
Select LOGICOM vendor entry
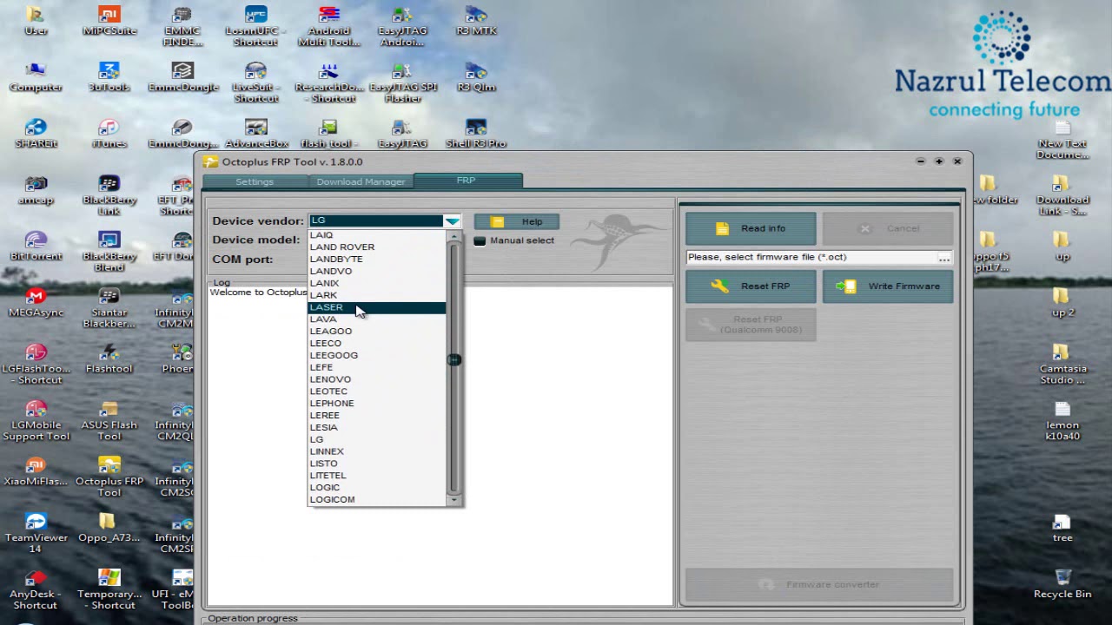[x=377, y=500]
